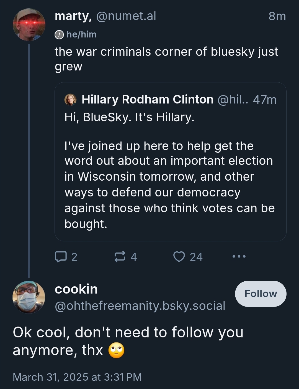Image resolution: width=299 pixels, height=389 pixels.
Task: Click the reply speech bubble icon
Action: pos(60,257)
